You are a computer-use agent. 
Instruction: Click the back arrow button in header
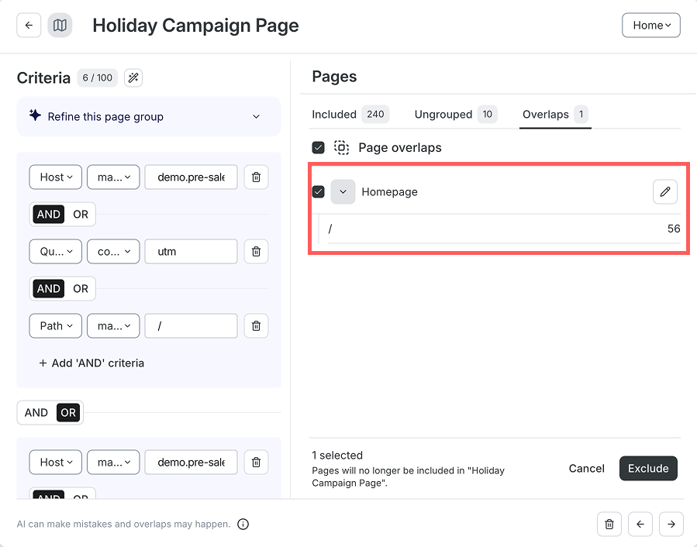(29, 26)
